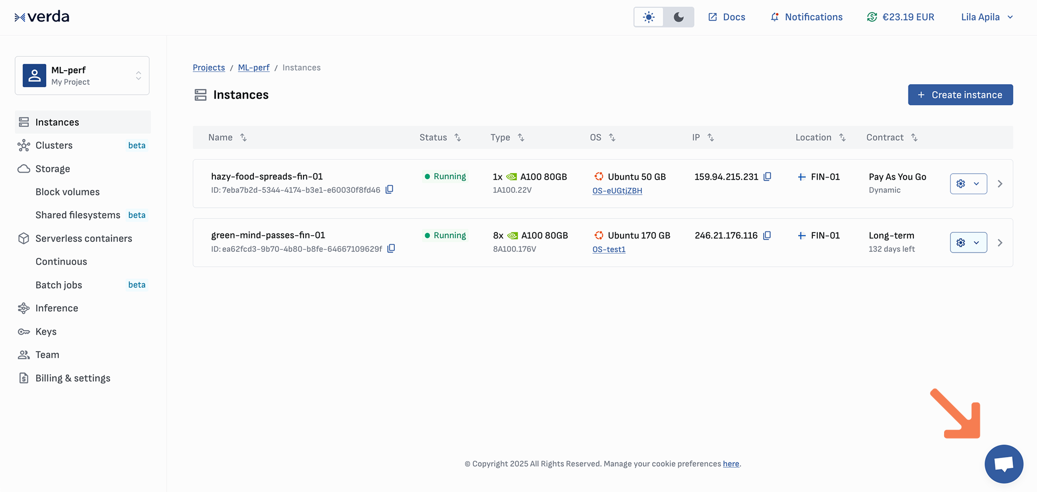
Task: Open the chat support bubble
Action: (x=1004, y=464)
